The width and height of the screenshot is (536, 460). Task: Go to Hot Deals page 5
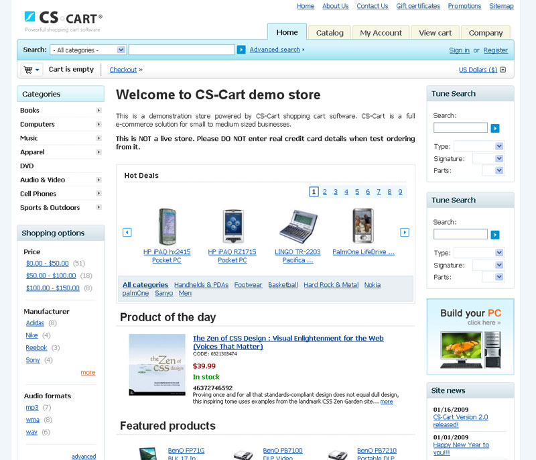click(357, 192)
